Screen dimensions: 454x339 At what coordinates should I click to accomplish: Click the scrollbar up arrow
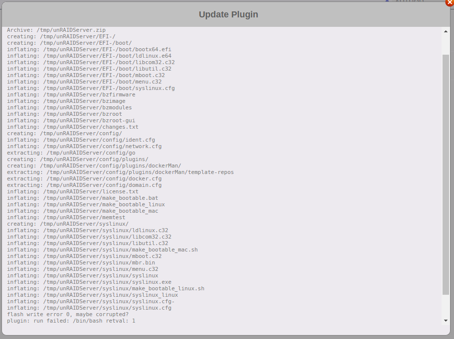tap(446, 31)
